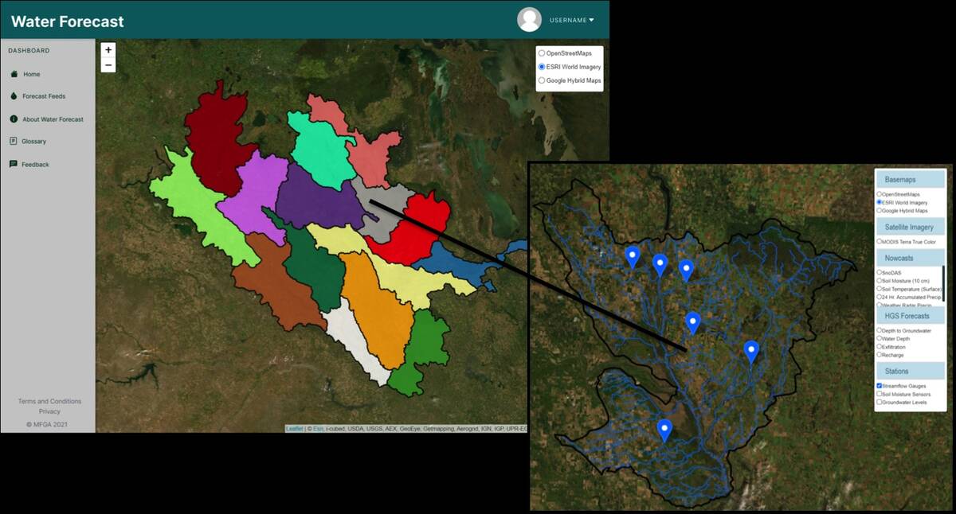Expand the Nowcasts section header
956x514 pixels.
[909, 258]
